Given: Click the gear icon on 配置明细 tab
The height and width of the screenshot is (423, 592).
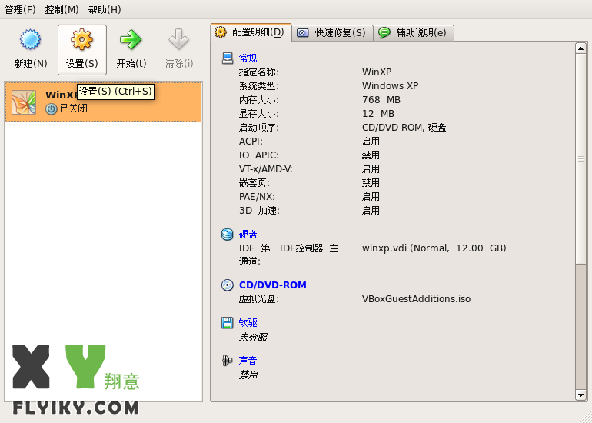Looking at the screenshot, I should 221,32.
